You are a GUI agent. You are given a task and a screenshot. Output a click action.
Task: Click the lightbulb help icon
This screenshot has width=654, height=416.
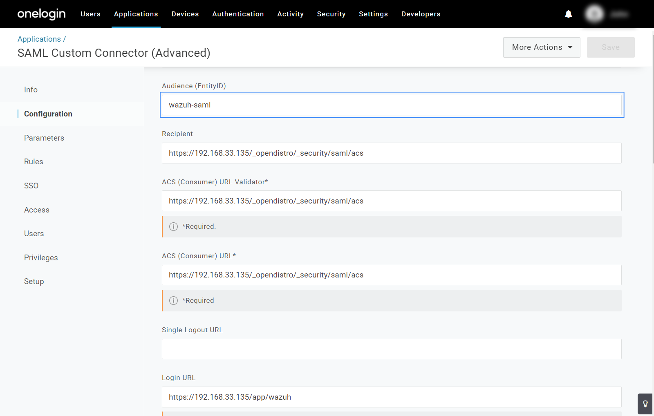pos(645,404)
